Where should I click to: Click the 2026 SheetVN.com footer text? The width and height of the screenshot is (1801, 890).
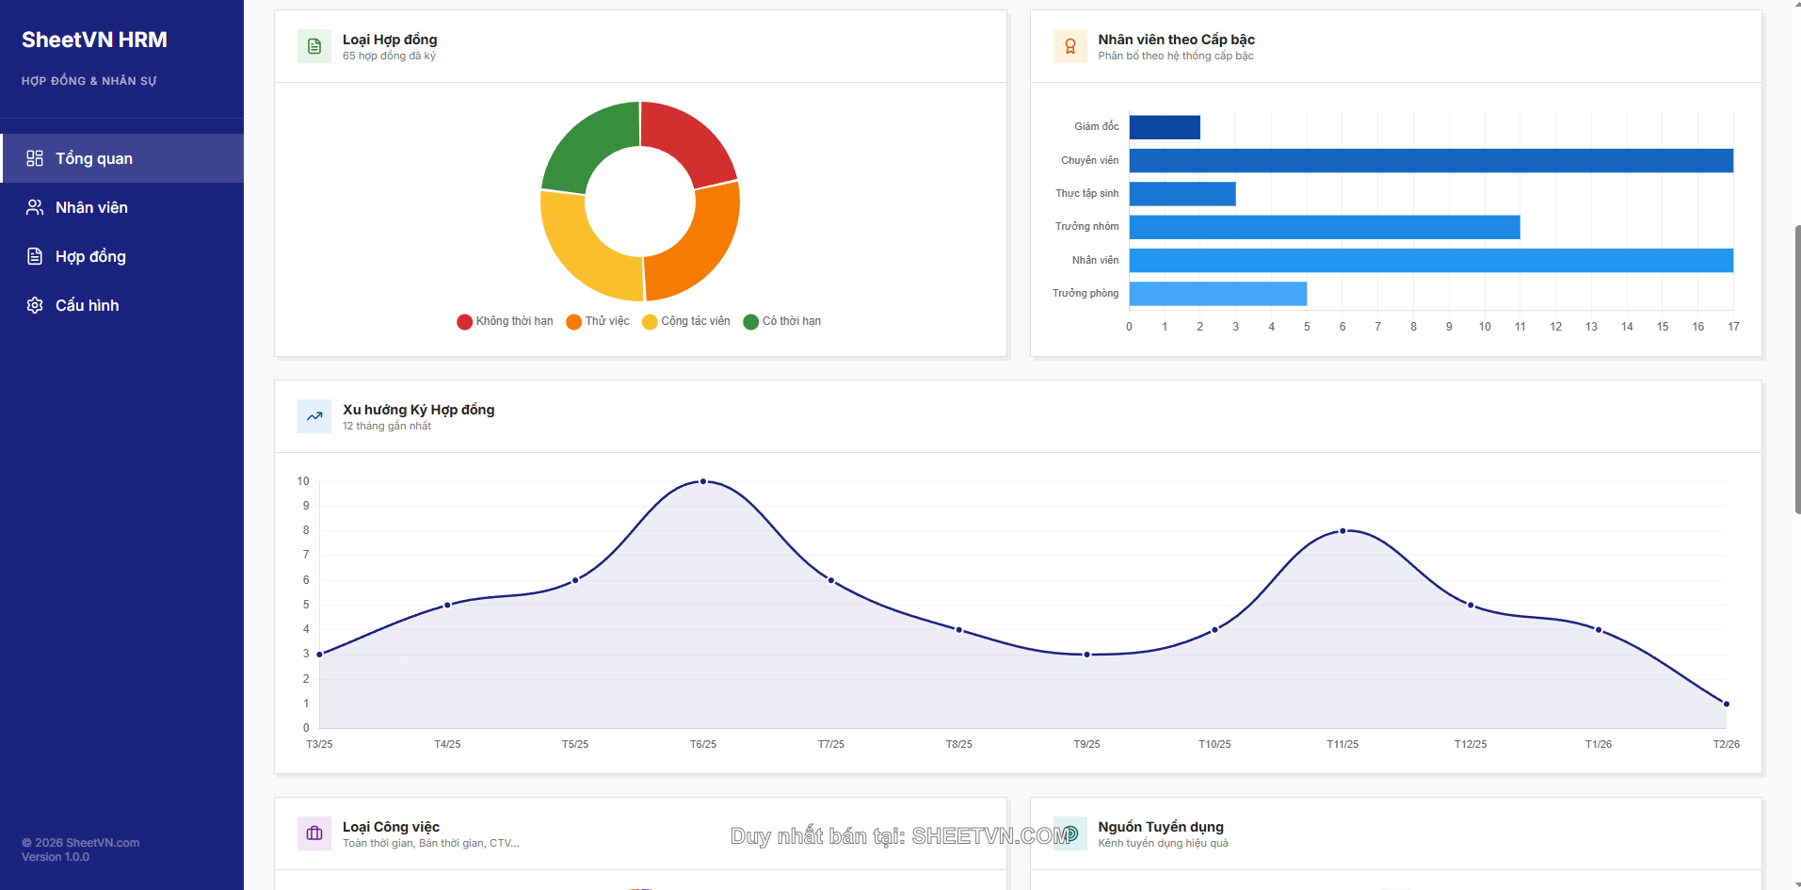(81, 843)
